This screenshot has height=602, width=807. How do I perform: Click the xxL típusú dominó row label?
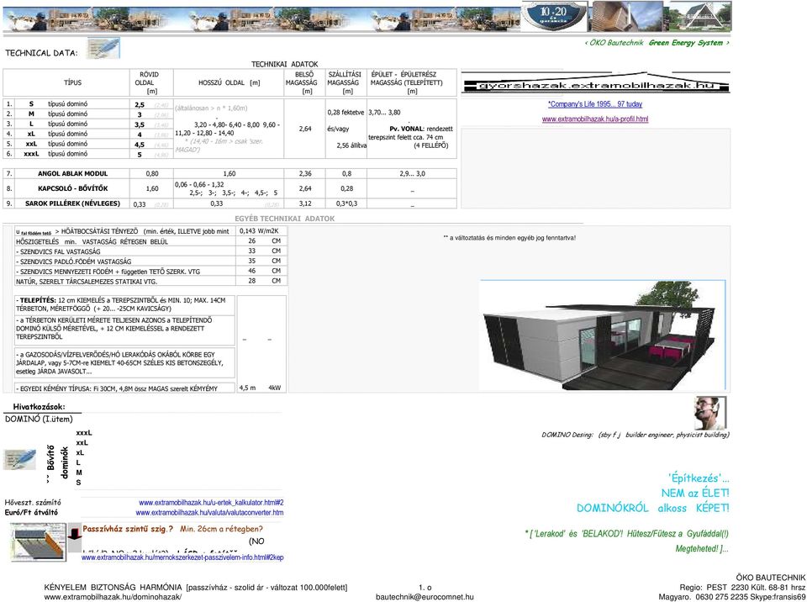pyautogui.click(x=56, y=144)
